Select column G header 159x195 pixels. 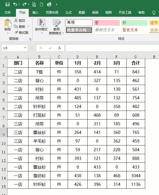[x=136, y=57]
